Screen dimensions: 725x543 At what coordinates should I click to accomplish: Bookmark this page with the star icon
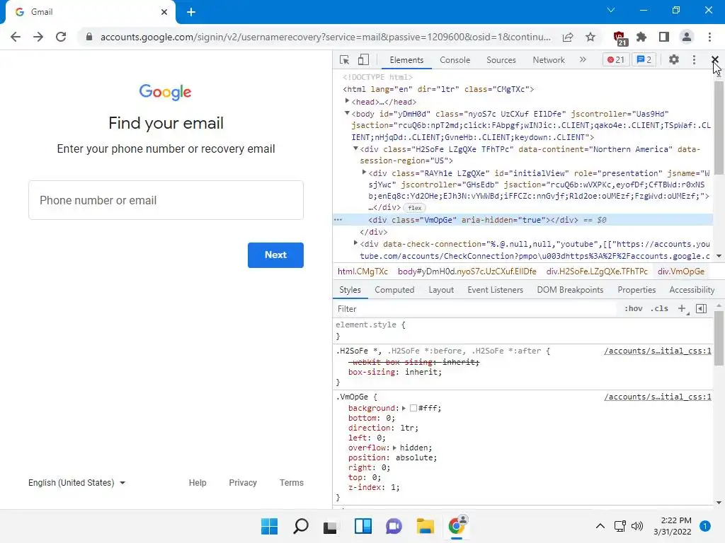590,37
